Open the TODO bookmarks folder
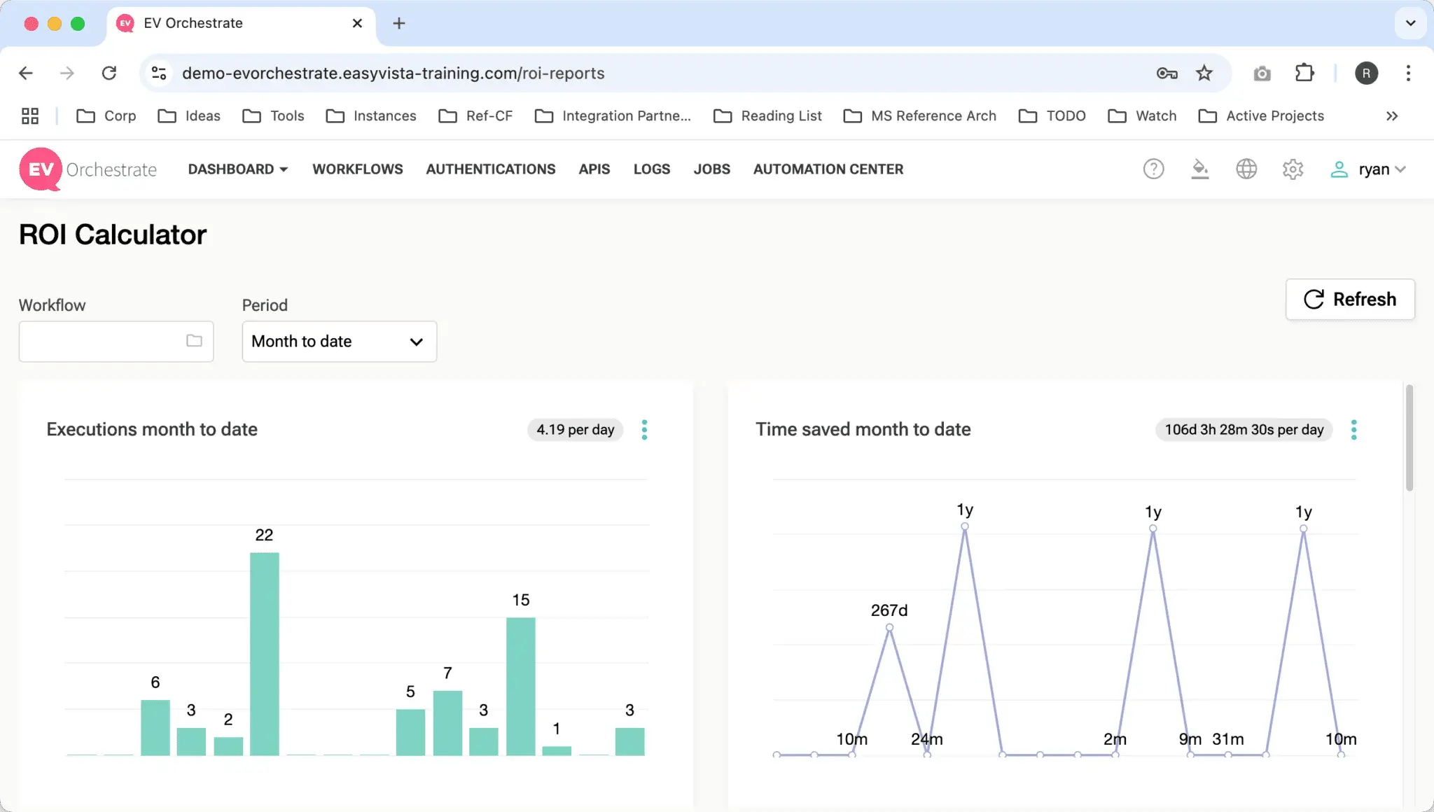The image size is (1434, 812). [x=1052, y=116]
